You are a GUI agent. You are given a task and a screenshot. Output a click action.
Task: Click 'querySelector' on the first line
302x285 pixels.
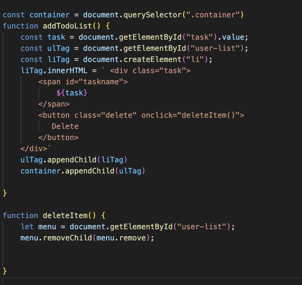pyautogui.click(x=153, y=15)
